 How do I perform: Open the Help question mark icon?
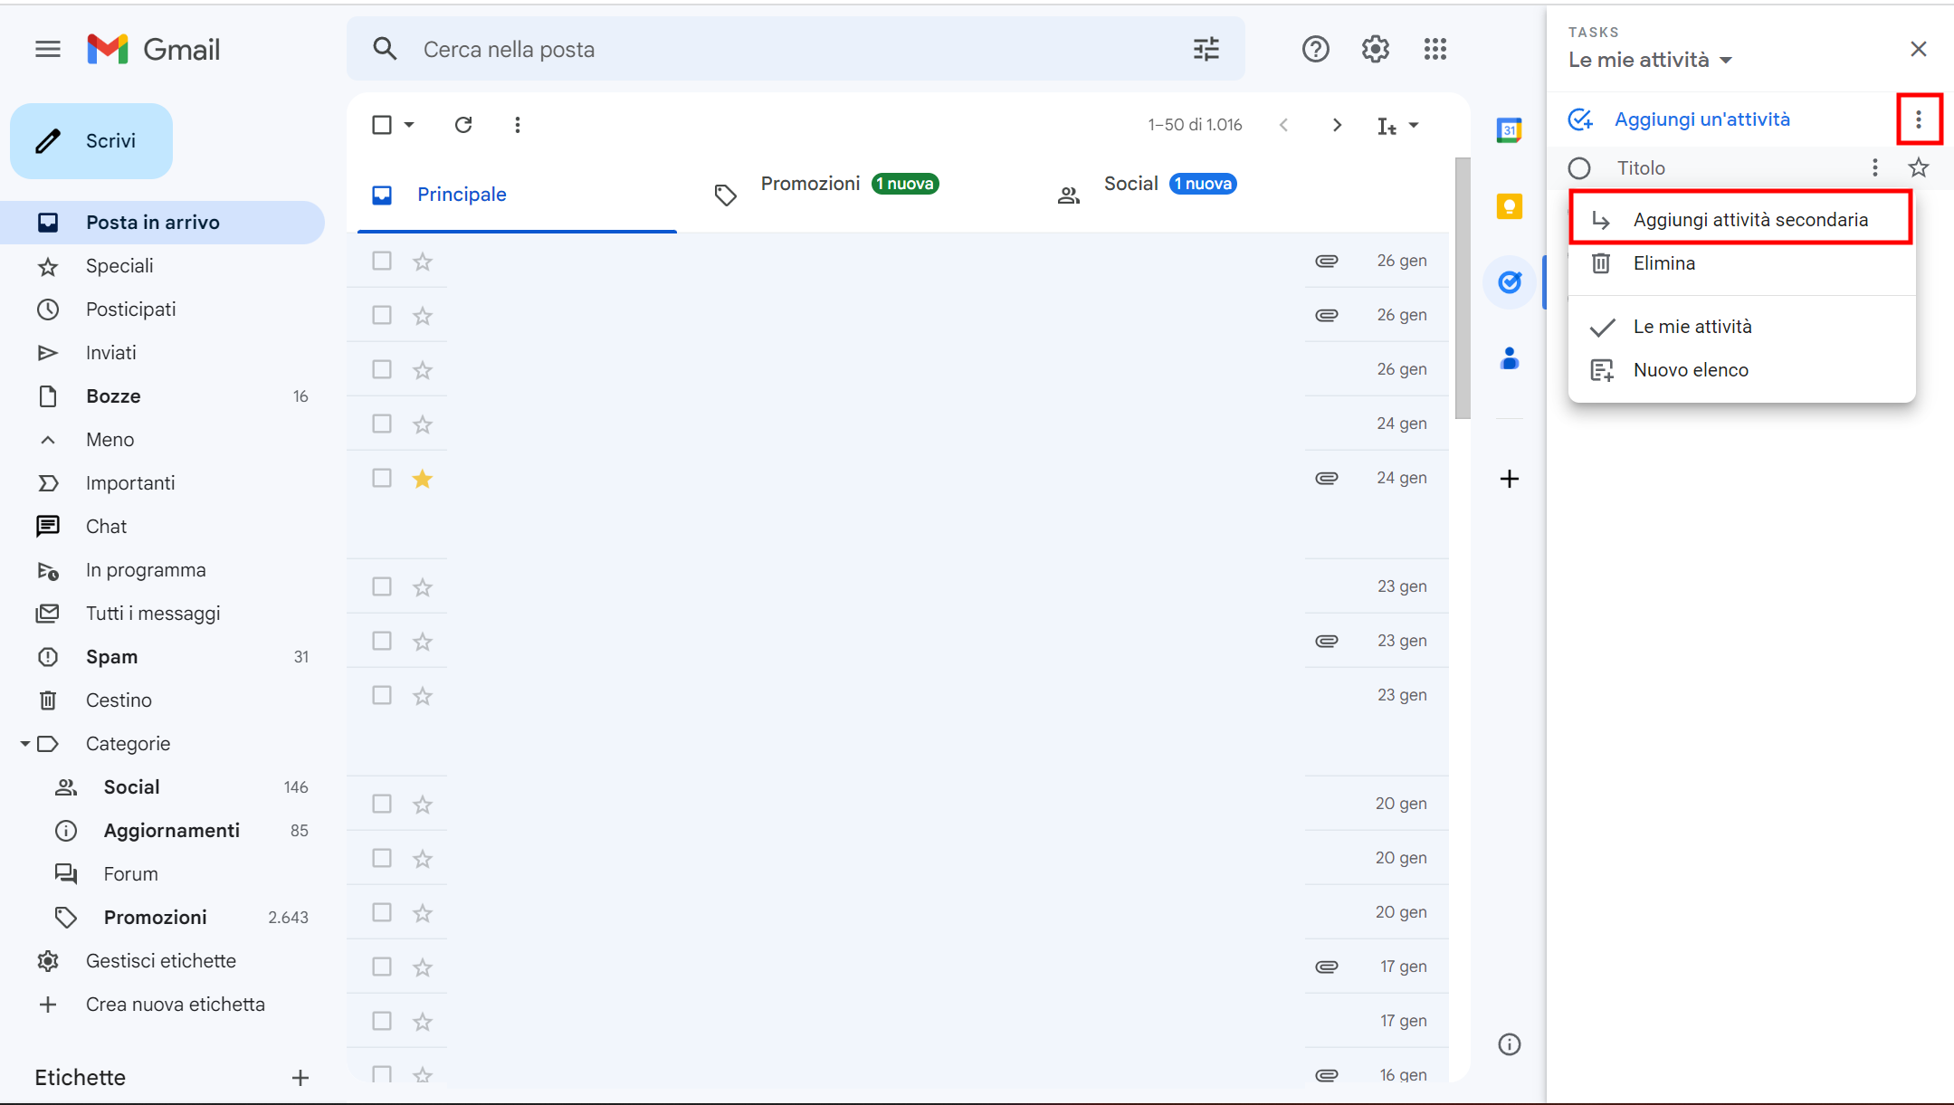pyautogui.click(x=1315, y=49)
